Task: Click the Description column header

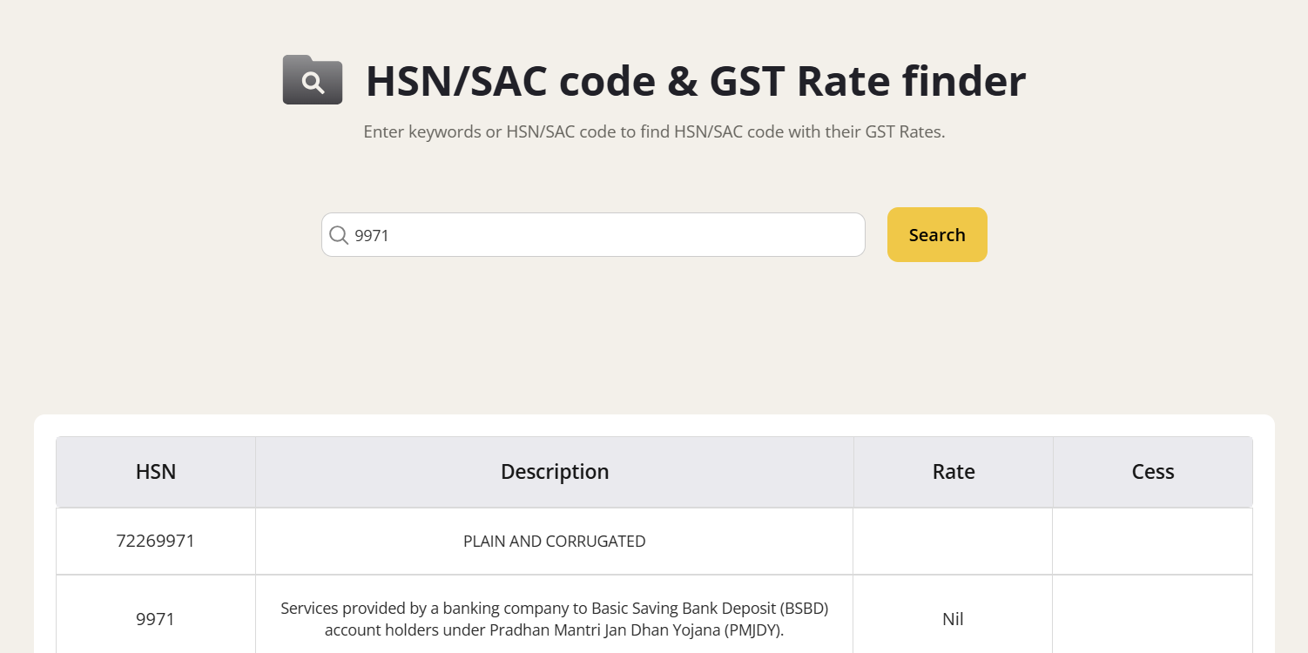Action: click(555, 471)
